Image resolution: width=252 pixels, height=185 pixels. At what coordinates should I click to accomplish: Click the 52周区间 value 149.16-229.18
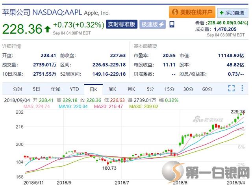(109, 74)
